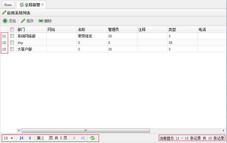Click the scrollbar right arrow
227x143 pixels.
pyautogui.click(x=223, y=130)
